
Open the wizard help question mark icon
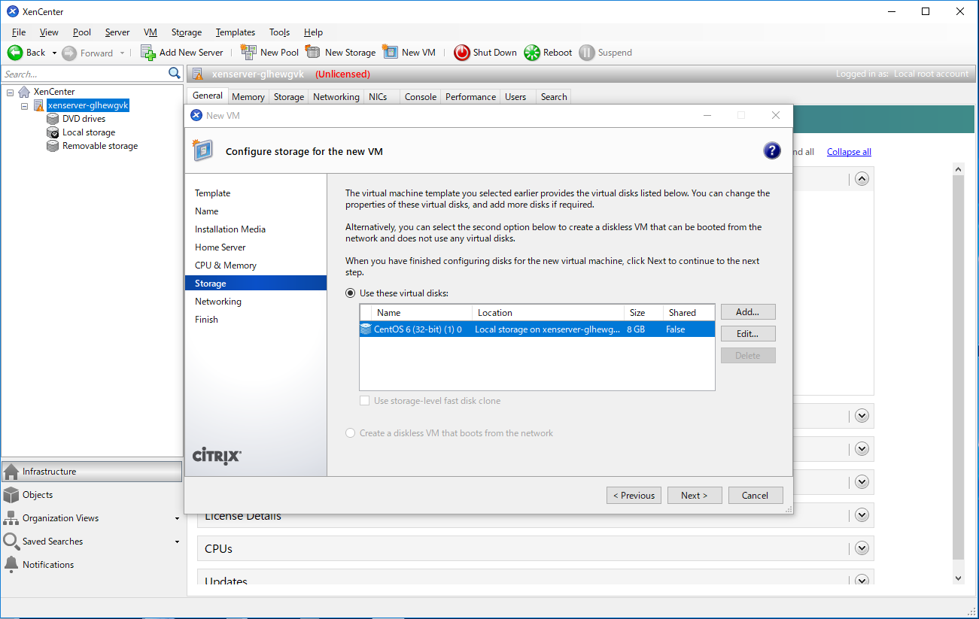[772, 150]
